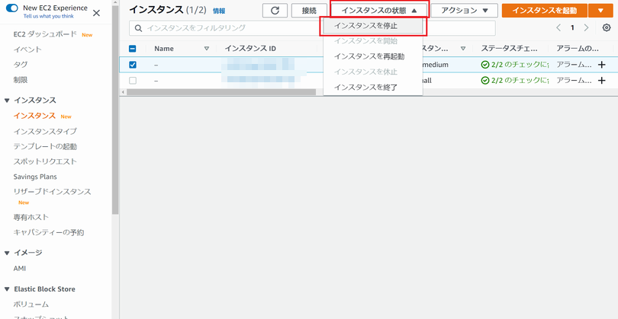Screen dimensions: 618x319
Task: Uncheck the first instance row checkbox
Action: click(x=133, y=65)
